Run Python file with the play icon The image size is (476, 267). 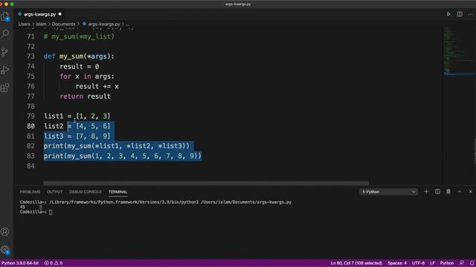click(448, 14)
